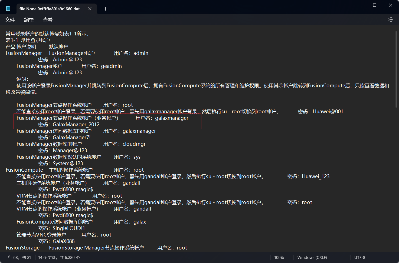The height and width of the screenshot is (263, 399).
Task: Click the 行 68，列 21 status entry
Action: point(19,258)
